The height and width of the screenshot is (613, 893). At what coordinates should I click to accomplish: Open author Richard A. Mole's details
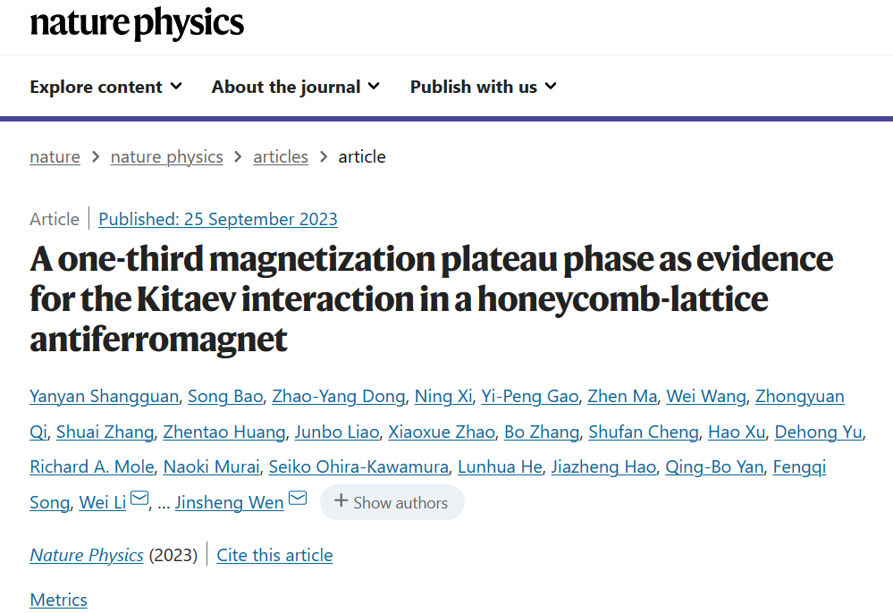(x=92, y=466)
